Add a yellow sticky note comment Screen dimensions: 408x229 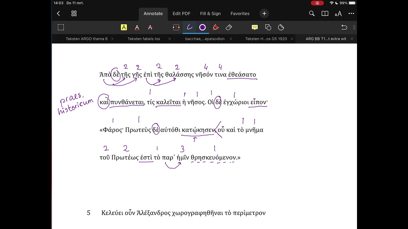tap(255, 27)
